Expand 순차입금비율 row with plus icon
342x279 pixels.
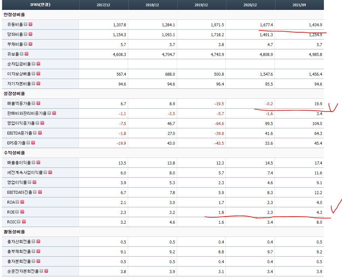39,63
